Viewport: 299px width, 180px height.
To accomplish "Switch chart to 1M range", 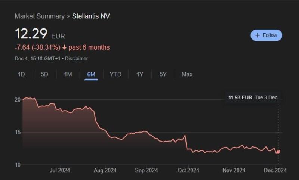I will tap(68, 74).
